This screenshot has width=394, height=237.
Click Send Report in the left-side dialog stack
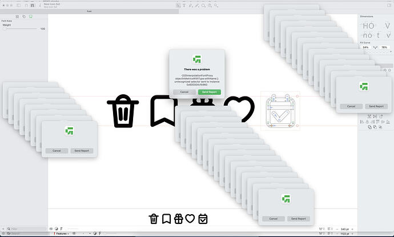pos(82,151)
